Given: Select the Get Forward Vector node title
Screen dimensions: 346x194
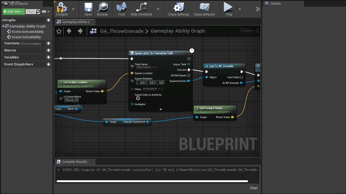Looking at the screenshot, I should (x=211, y=108).
